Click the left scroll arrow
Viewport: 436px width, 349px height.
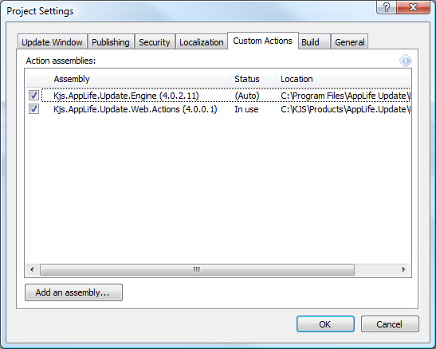point(32,269)
